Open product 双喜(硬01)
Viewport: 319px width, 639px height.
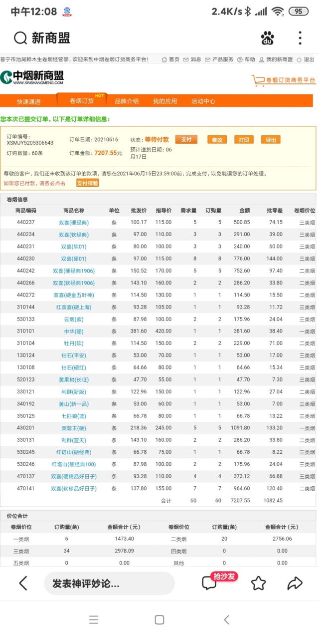(74, 259)
